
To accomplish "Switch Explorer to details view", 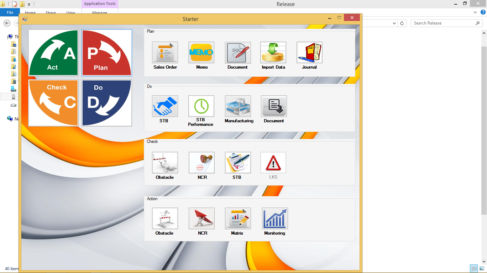I will pos(474,268).
